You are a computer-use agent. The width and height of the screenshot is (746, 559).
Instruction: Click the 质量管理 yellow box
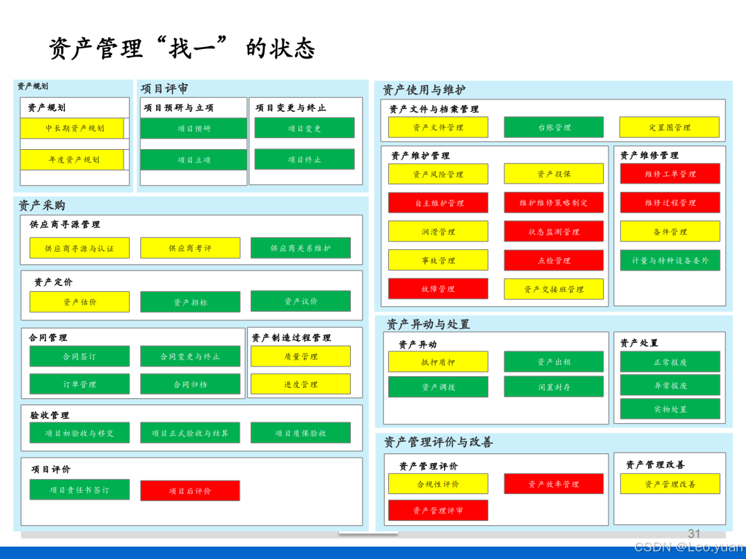pyautogui.click(x=300, y=356)
